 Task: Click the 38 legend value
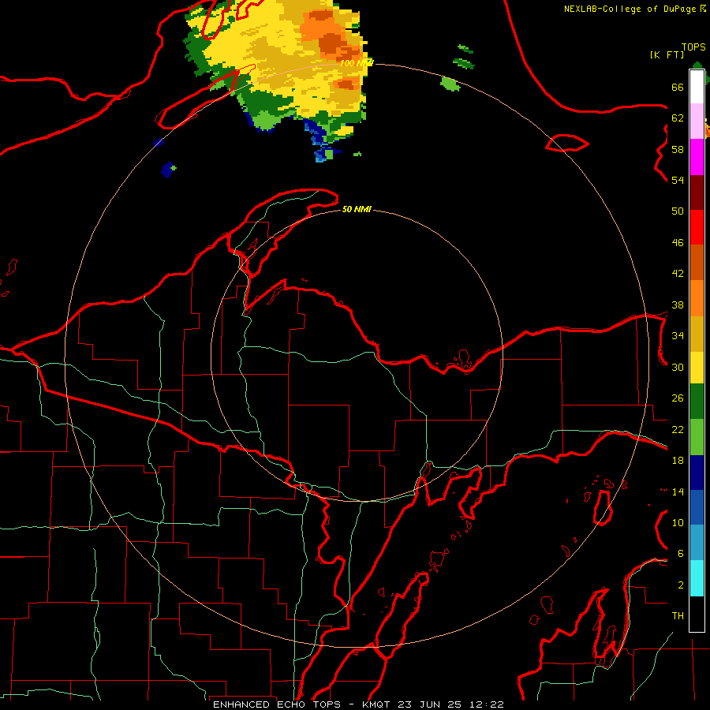(x=678, y=305)
